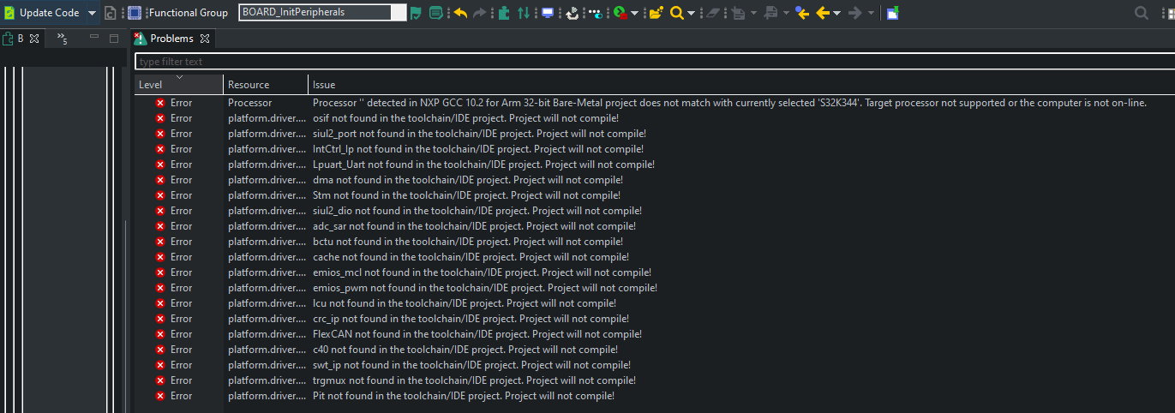Maximize the left view panel
The width and height of the screenshot is (1175, 413).
coord(114,39)
